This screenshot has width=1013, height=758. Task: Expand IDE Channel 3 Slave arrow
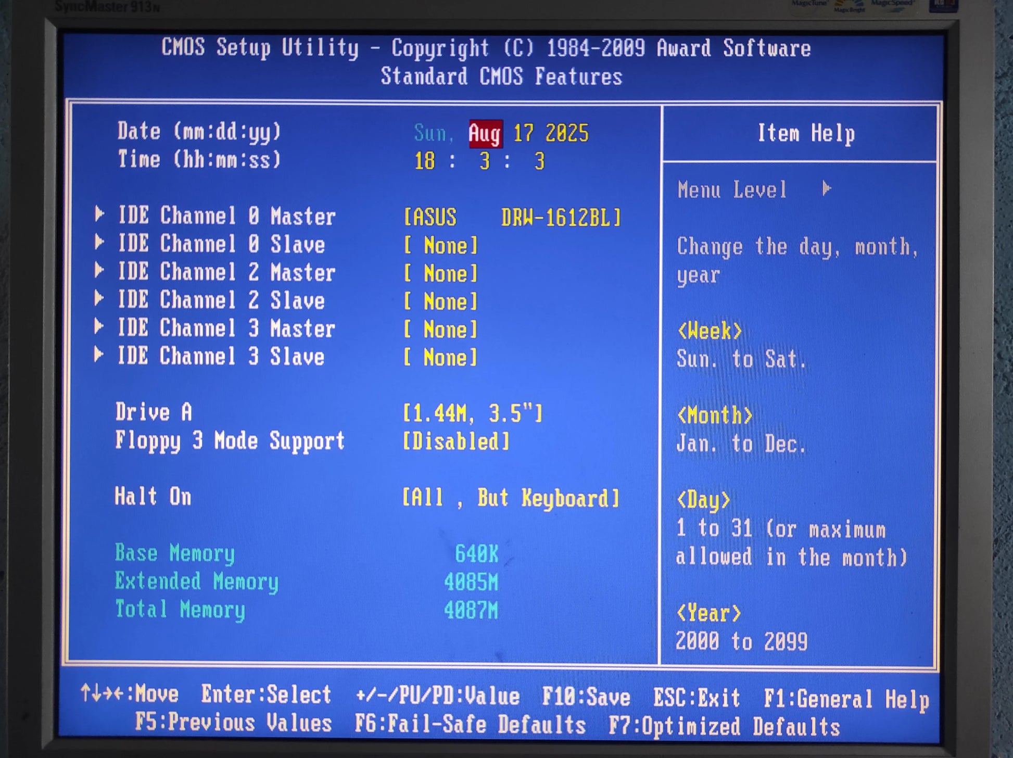pyautogui.click(x=99, y=355)
